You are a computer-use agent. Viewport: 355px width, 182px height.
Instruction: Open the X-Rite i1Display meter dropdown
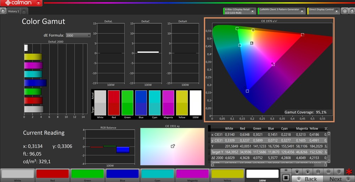pos(253,11)
